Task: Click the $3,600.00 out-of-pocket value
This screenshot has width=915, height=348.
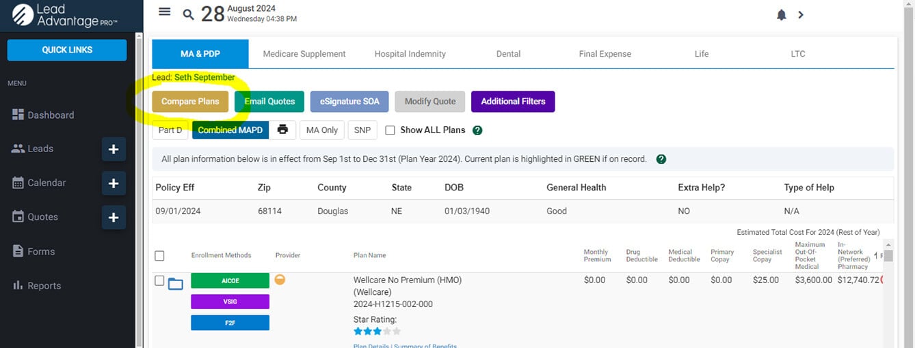Action: click(814, 280)
